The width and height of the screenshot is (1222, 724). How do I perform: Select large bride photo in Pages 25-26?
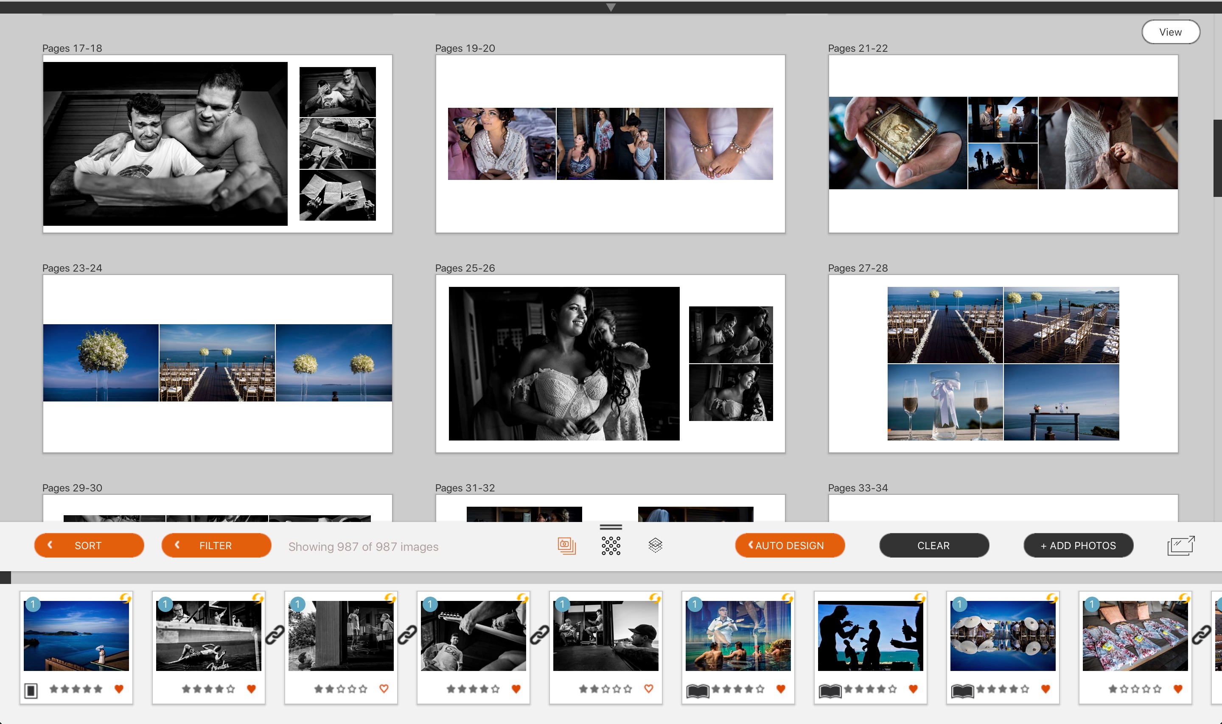(x=564, y=363)
